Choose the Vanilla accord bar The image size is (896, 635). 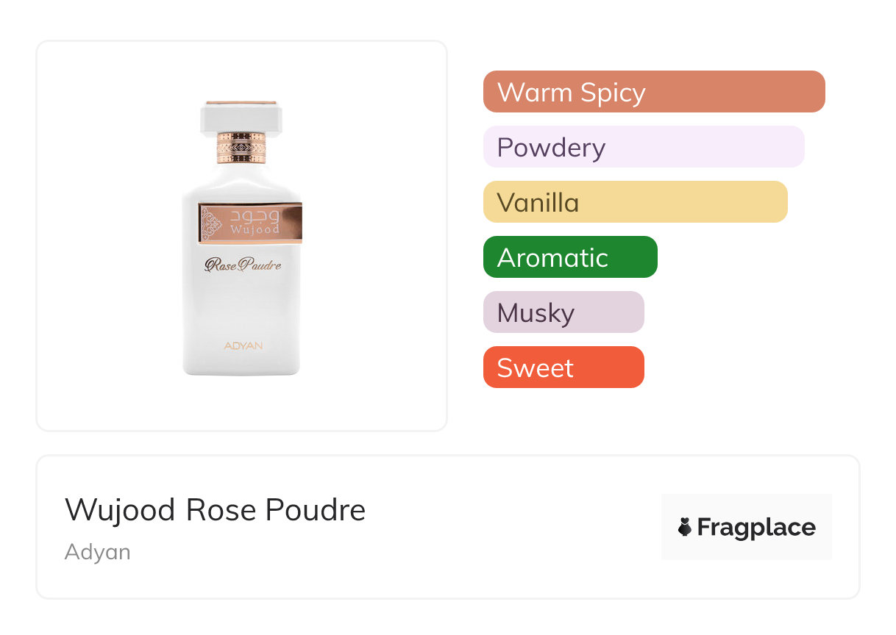click(x=635, y=202)
